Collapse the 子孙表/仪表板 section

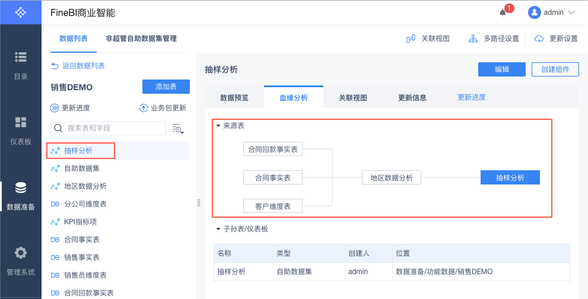(x=218, y=228)
